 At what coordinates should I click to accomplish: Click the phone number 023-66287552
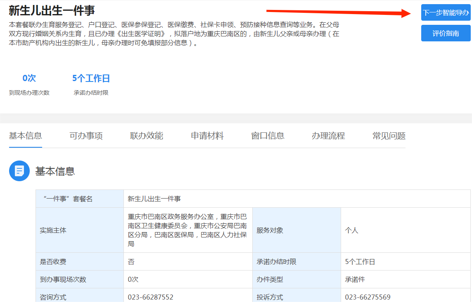tap(150, 297)
